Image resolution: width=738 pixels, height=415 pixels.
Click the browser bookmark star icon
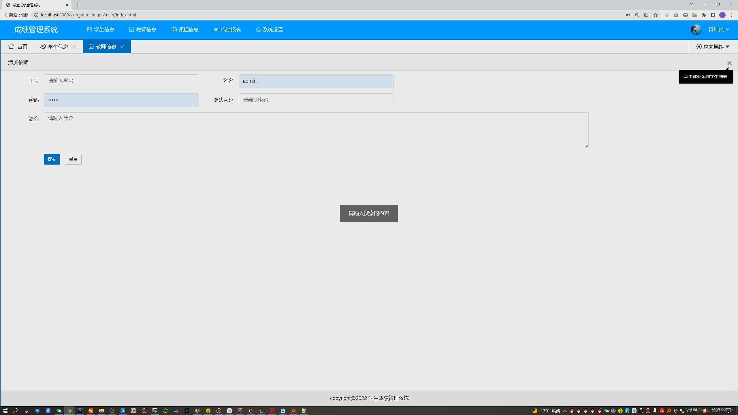coord(656,15)
